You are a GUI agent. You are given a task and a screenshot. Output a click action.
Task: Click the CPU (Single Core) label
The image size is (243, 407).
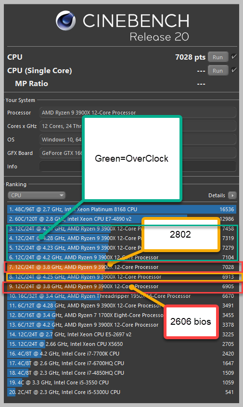[39, 71]
